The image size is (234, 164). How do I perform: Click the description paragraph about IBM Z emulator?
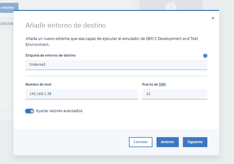(x=112, y=42)
